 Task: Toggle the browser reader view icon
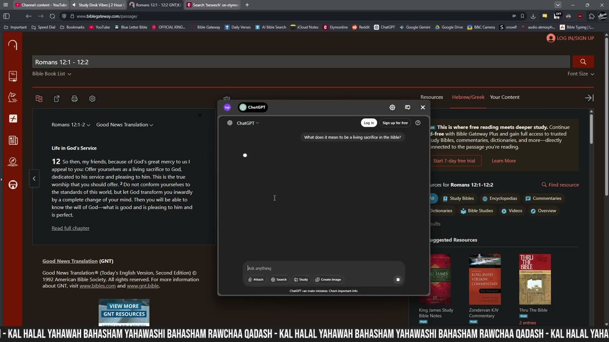click(514, 16)
